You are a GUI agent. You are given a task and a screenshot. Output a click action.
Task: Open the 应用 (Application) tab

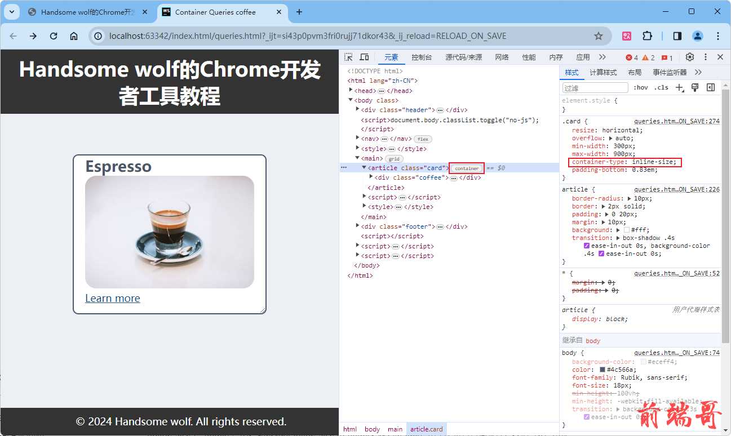pyautogui.click(x=583, y=57)
